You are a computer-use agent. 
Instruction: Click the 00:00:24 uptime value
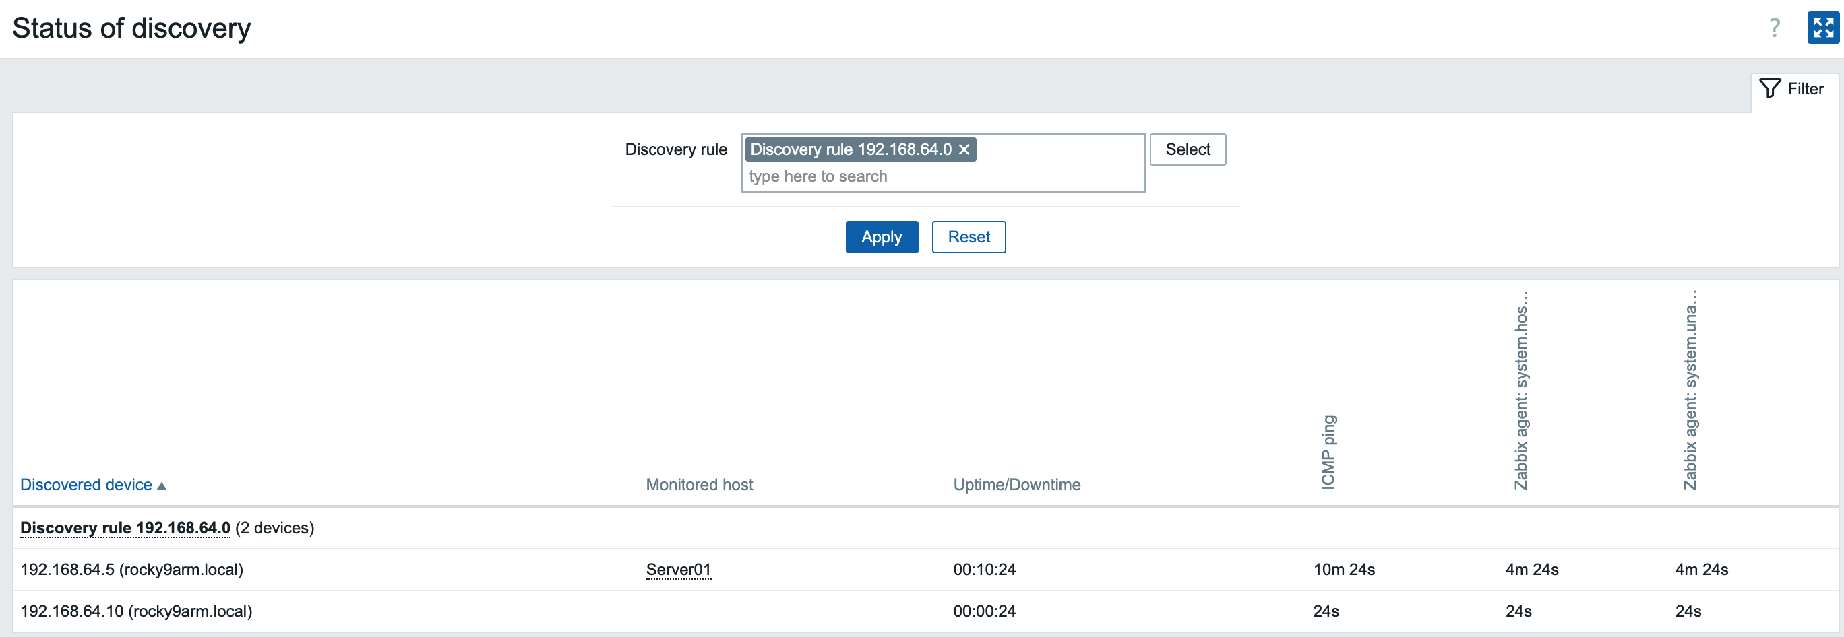(984, 611)
